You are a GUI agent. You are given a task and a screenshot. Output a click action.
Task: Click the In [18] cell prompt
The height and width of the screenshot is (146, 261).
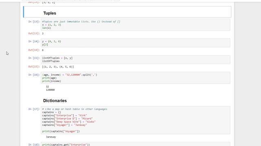click(34, 144)
